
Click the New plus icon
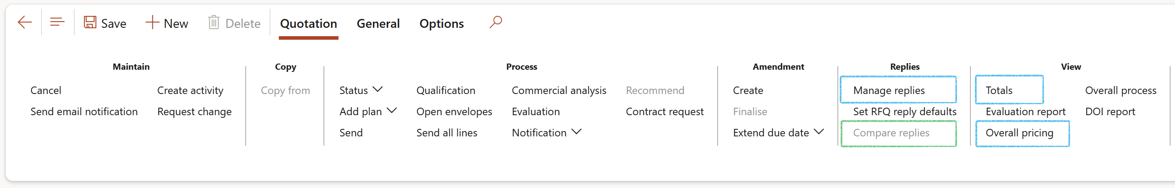pyautogui.click(x=152, y=23)
